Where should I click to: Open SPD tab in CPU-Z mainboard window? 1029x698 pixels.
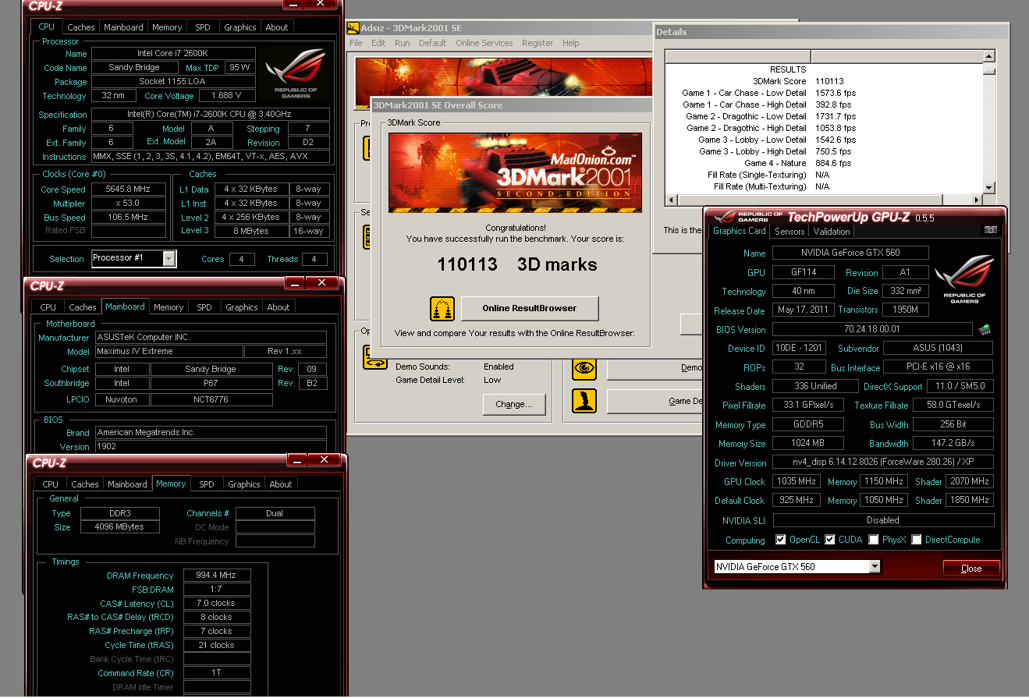tap(204, 307)
